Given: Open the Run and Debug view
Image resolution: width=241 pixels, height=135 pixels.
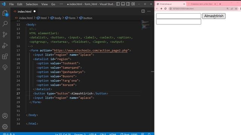Looking at the screenshot, I should (5, 45).
